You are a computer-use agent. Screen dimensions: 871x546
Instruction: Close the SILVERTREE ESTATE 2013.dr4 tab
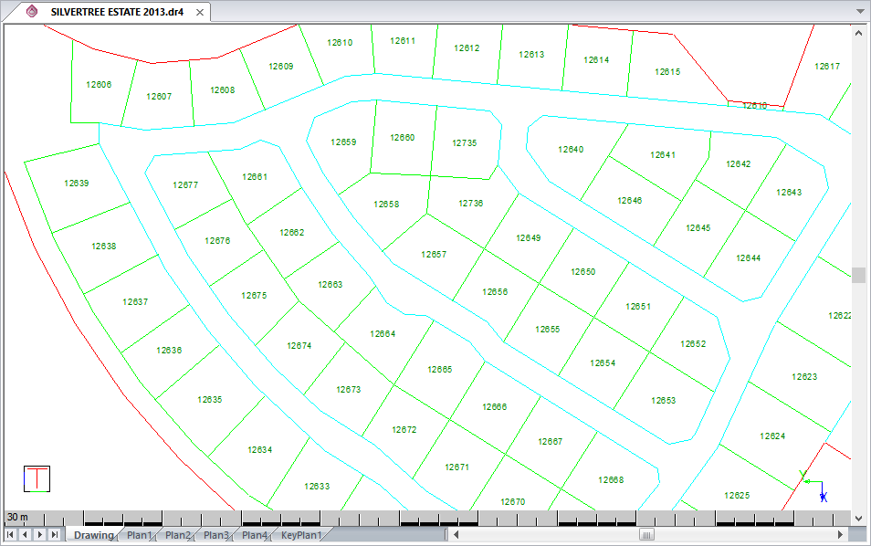(197, 12)
